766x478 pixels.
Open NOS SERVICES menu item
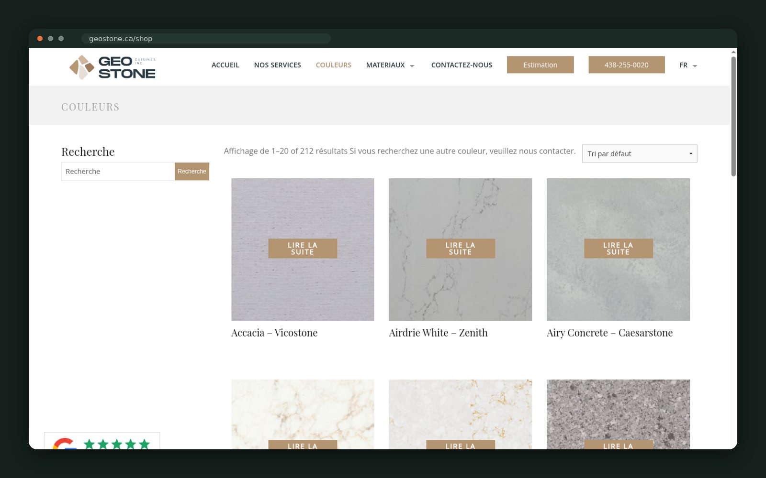(x=278, y=65)
